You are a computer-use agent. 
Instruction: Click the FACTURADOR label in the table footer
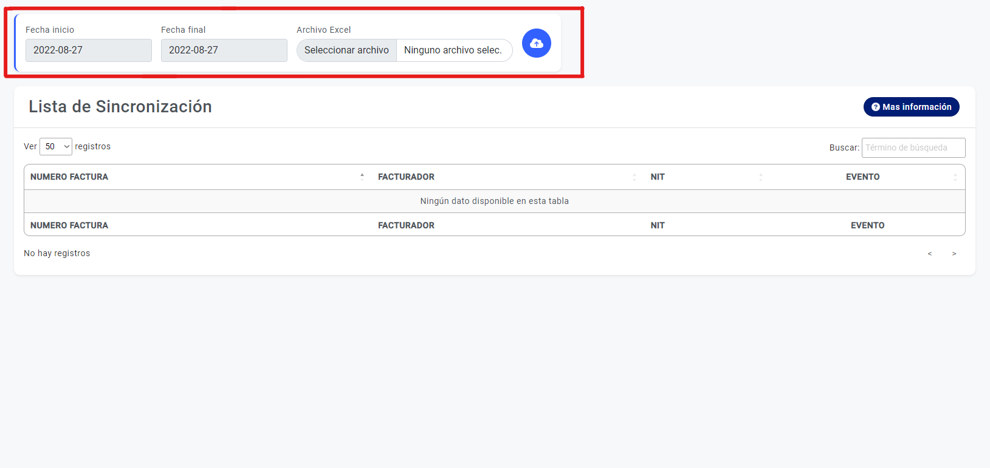406,225
